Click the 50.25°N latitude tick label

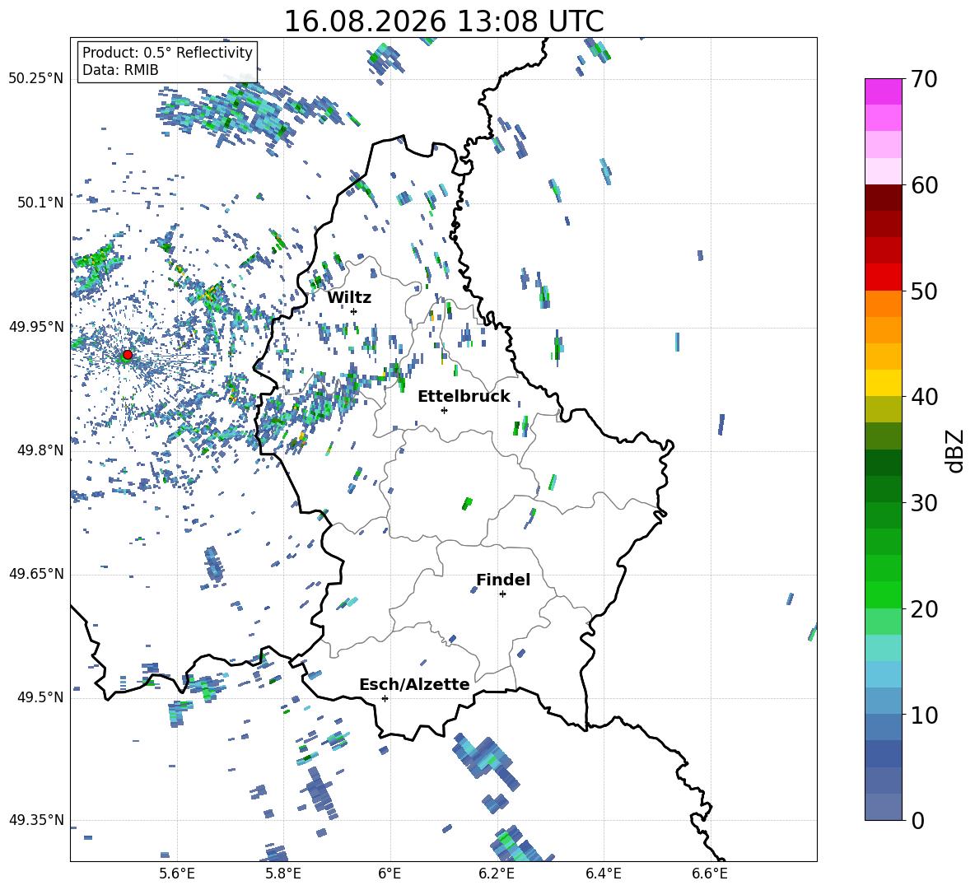point(36,79)
